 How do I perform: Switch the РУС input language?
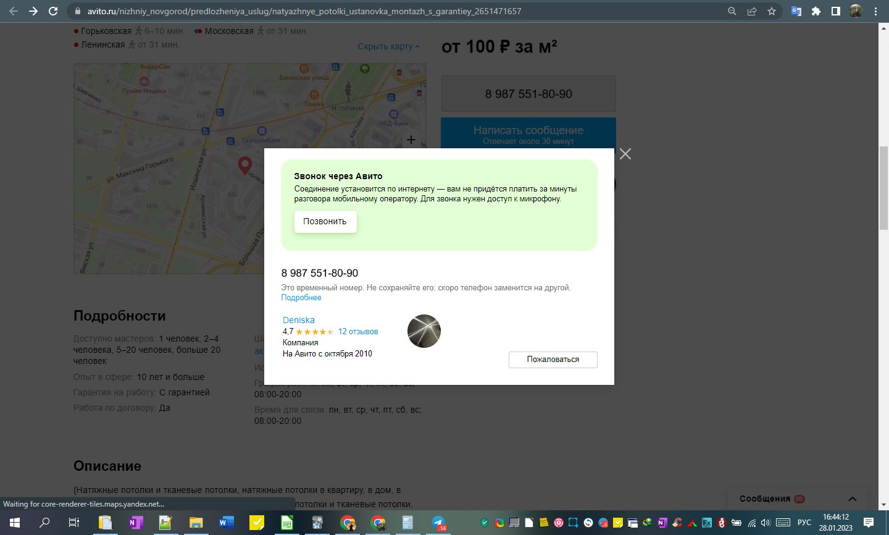tap(804, 523)
